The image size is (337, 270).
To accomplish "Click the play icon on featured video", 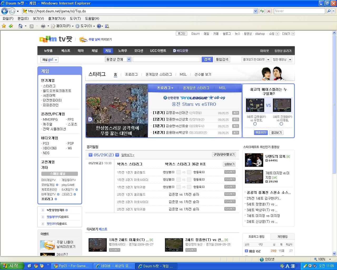I will click(90, 119).
